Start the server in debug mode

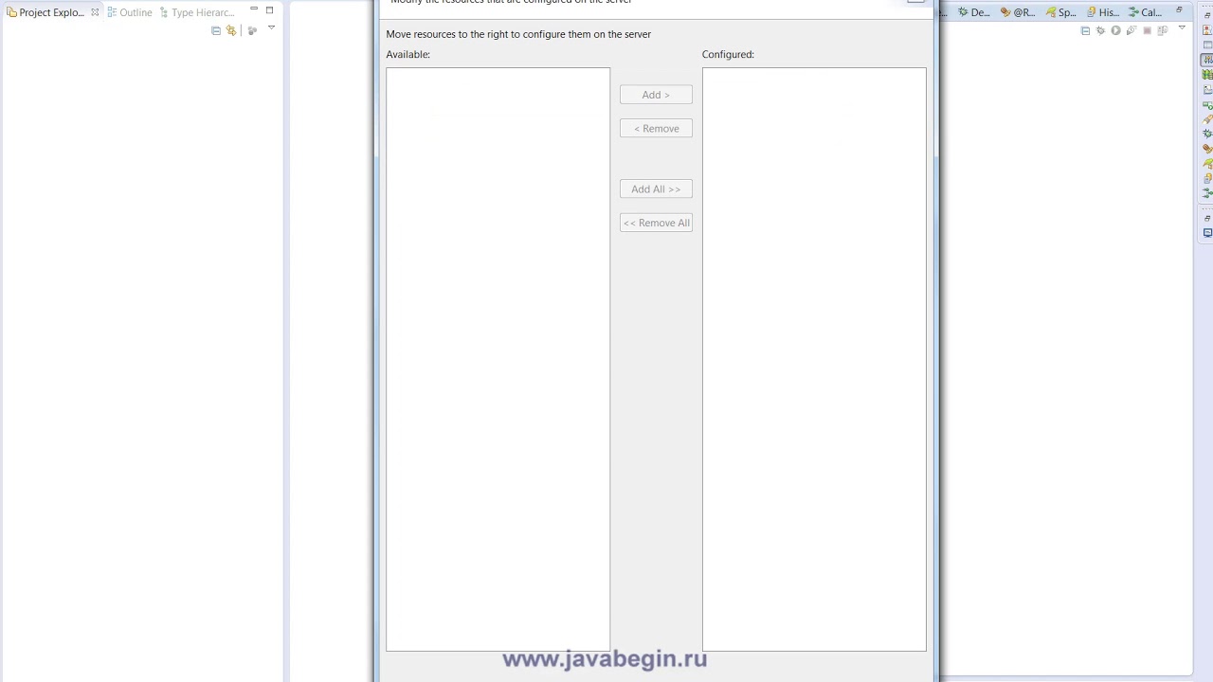pyautogui.click(x=1100, y=30)
